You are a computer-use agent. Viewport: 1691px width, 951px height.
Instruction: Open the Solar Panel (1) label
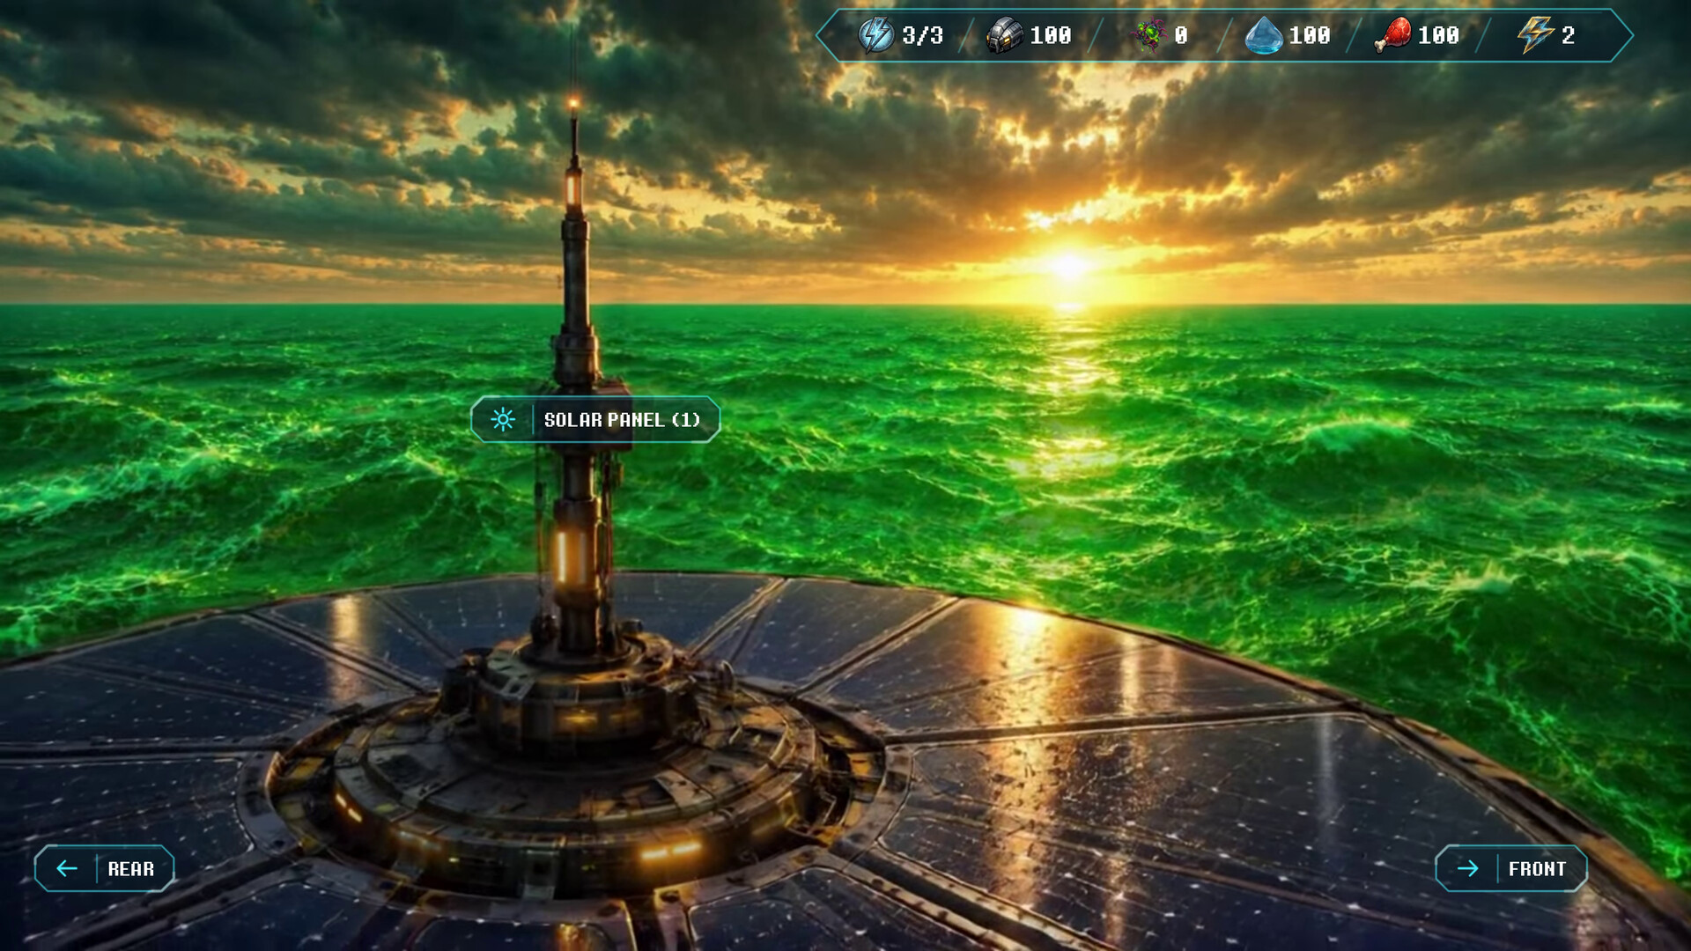(595, 419)
